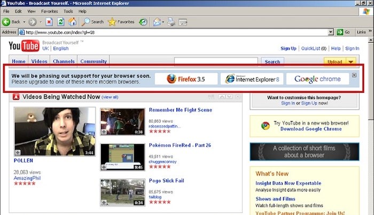This screenshot has width=374, height=215.
Task: Click the YouTube Search button
Action: [x=272, y=62]
